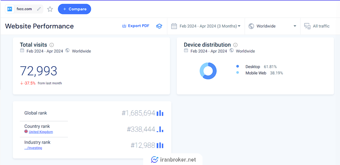Expand the Worldwide country dropdown
Viewport: 340px width, 165px height.
(x=272, y=26)
